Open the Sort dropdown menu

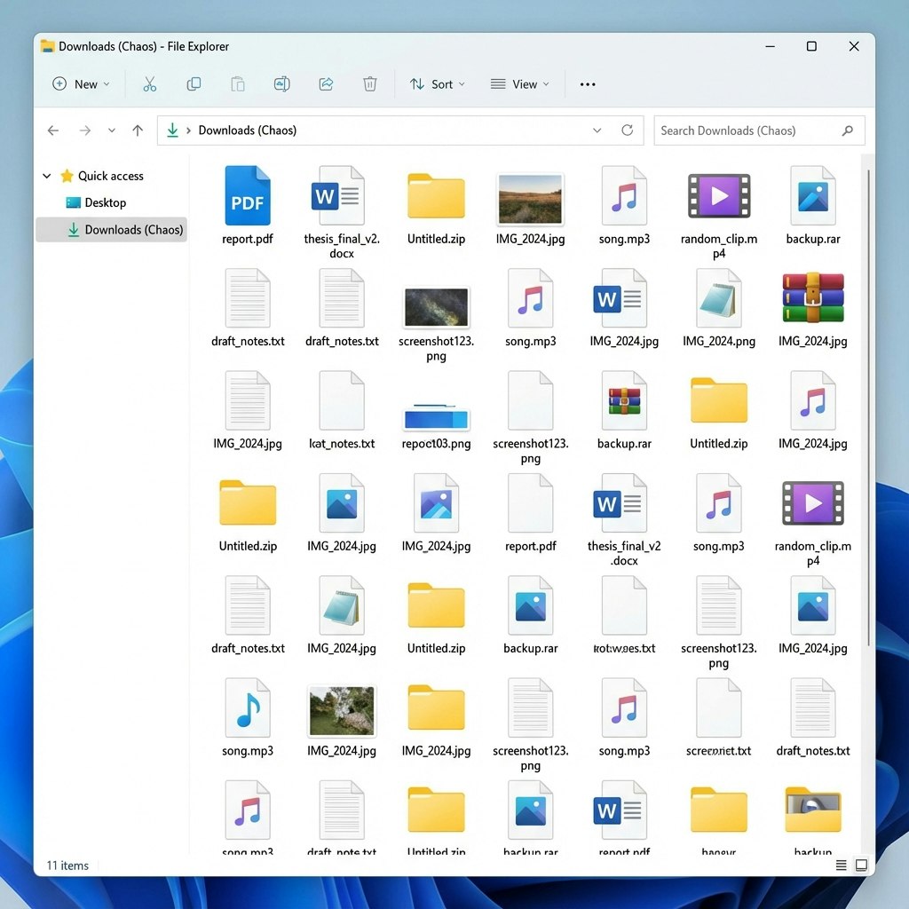click(437, 84)
